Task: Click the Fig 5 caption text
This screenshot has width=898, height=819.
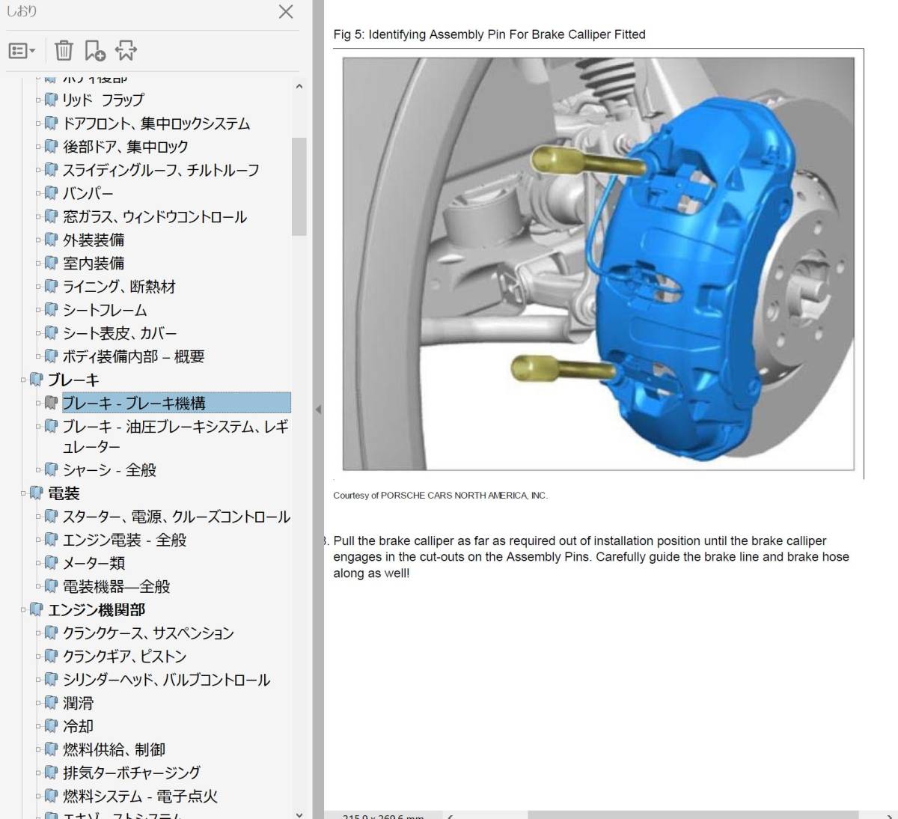Action: click(489, 34)
